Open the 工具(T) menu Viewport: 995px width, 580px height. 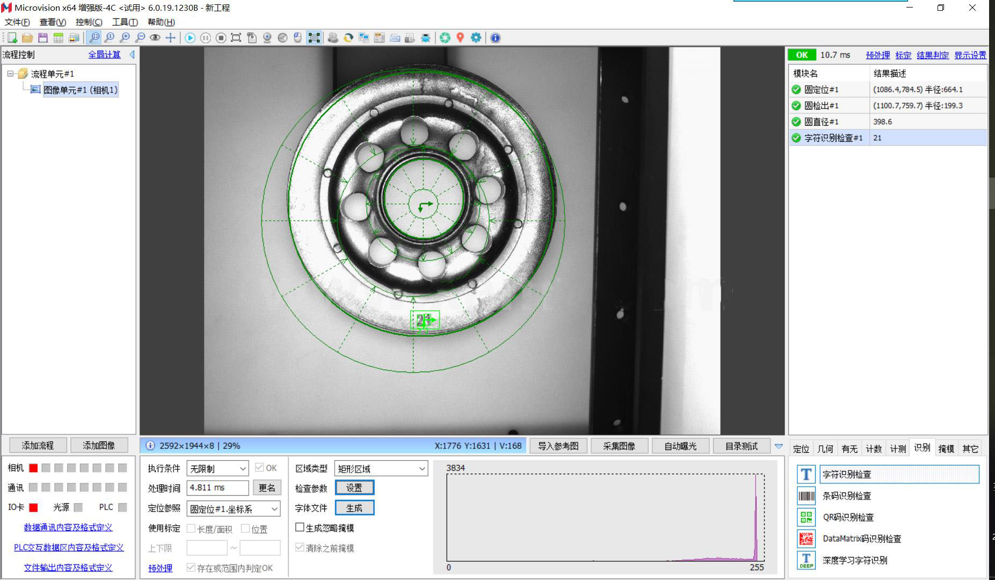pyautogui.click(x=125, y=22)
